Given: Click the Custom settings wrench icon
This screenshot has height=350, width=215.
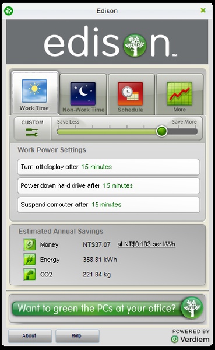Looking at the screenshot, I should (x=31, y=132).
